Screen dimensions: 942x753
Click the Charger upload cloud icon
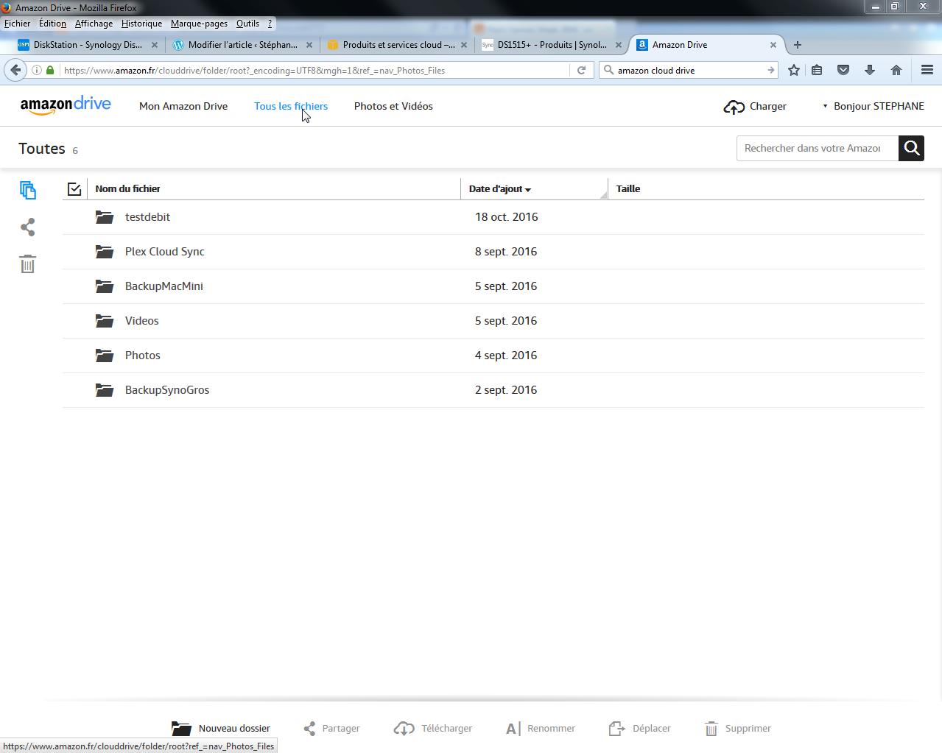point(734,107)
